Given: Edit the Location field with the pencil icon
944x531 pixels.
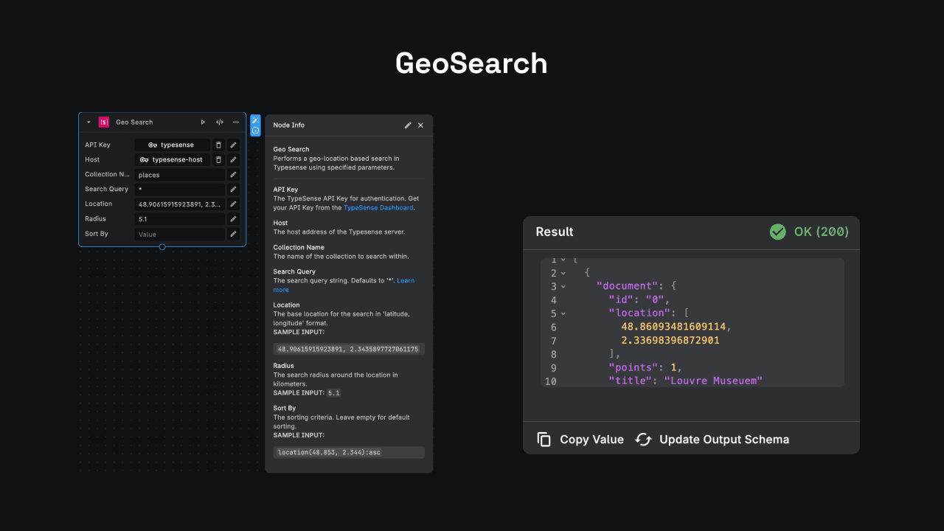Looking at the screenshot, I should point(233,204).
